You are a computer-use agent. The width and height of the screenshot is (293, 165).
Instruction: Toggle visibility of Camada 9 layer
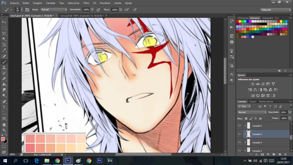pyautogui.click(x=239, y=143)
